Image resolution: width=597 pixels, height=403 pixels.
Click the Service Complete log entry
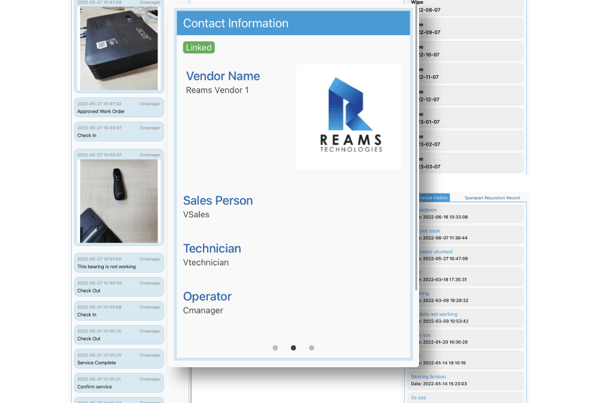point(119,359)
